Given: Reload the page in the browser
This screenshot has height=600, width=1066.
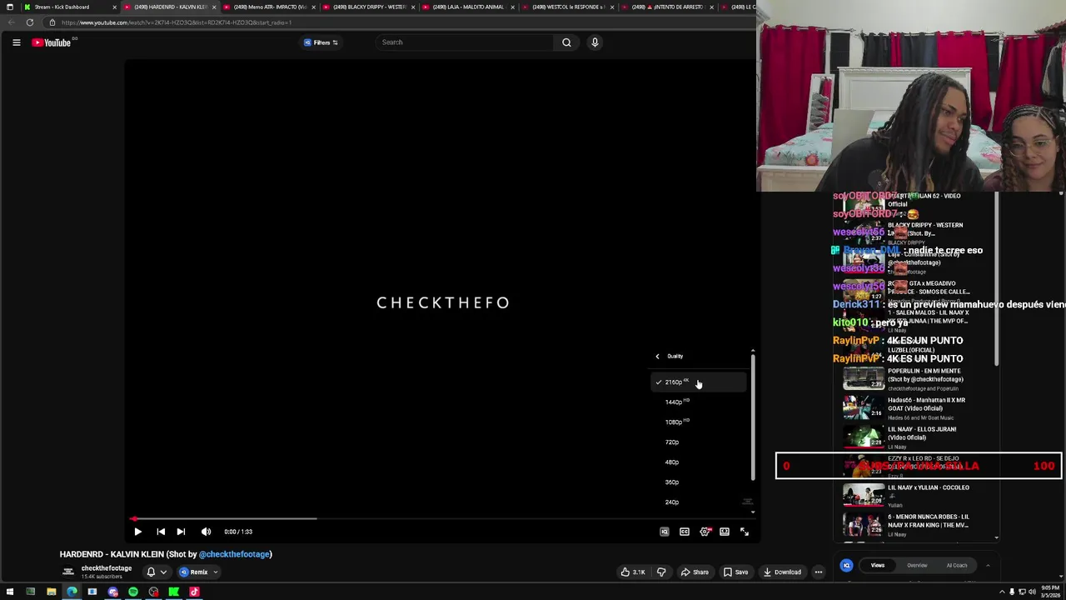Looking at the screenshot, I should tap(30, 22).
